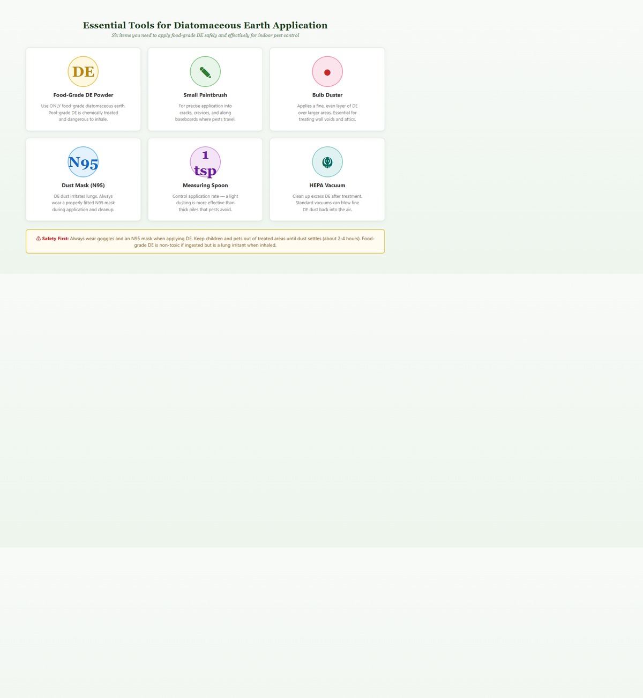
Task: Click the purple 1 tsp icon
Action: (205, 162)
